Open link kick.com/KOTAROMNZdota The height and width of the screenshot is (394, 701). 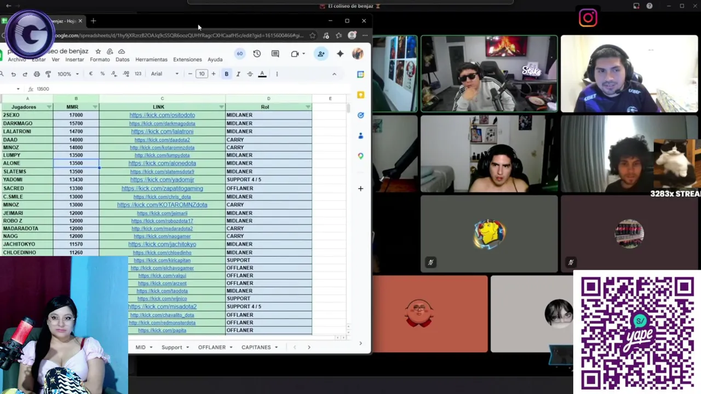[x=162, y=205]
